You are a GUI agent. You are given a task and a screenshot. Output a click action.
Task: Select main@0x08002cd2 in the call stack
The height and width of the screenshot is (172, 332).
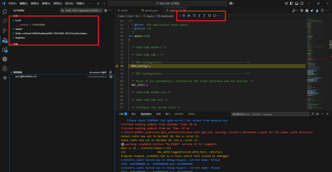point(26,76)
